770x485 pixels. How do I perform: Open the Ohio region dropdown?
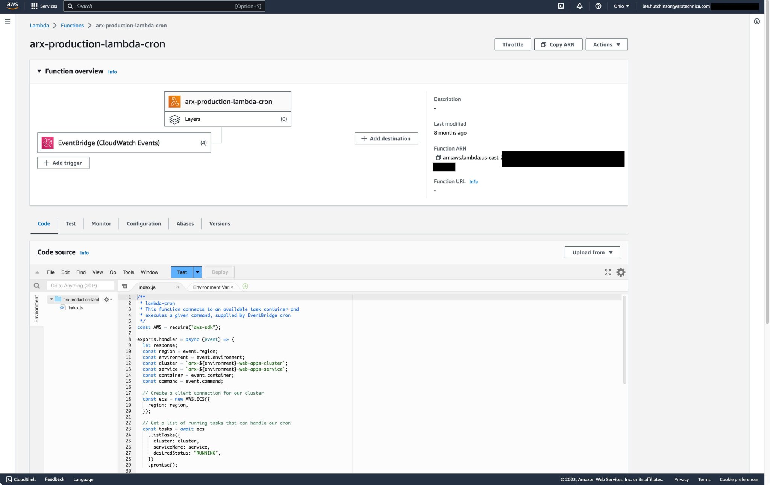pos(621,6)
